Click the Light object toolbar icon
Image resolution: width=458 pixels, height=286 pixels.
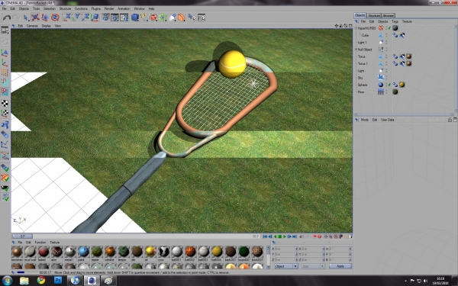pyautogui.click(x=173, y=18)
